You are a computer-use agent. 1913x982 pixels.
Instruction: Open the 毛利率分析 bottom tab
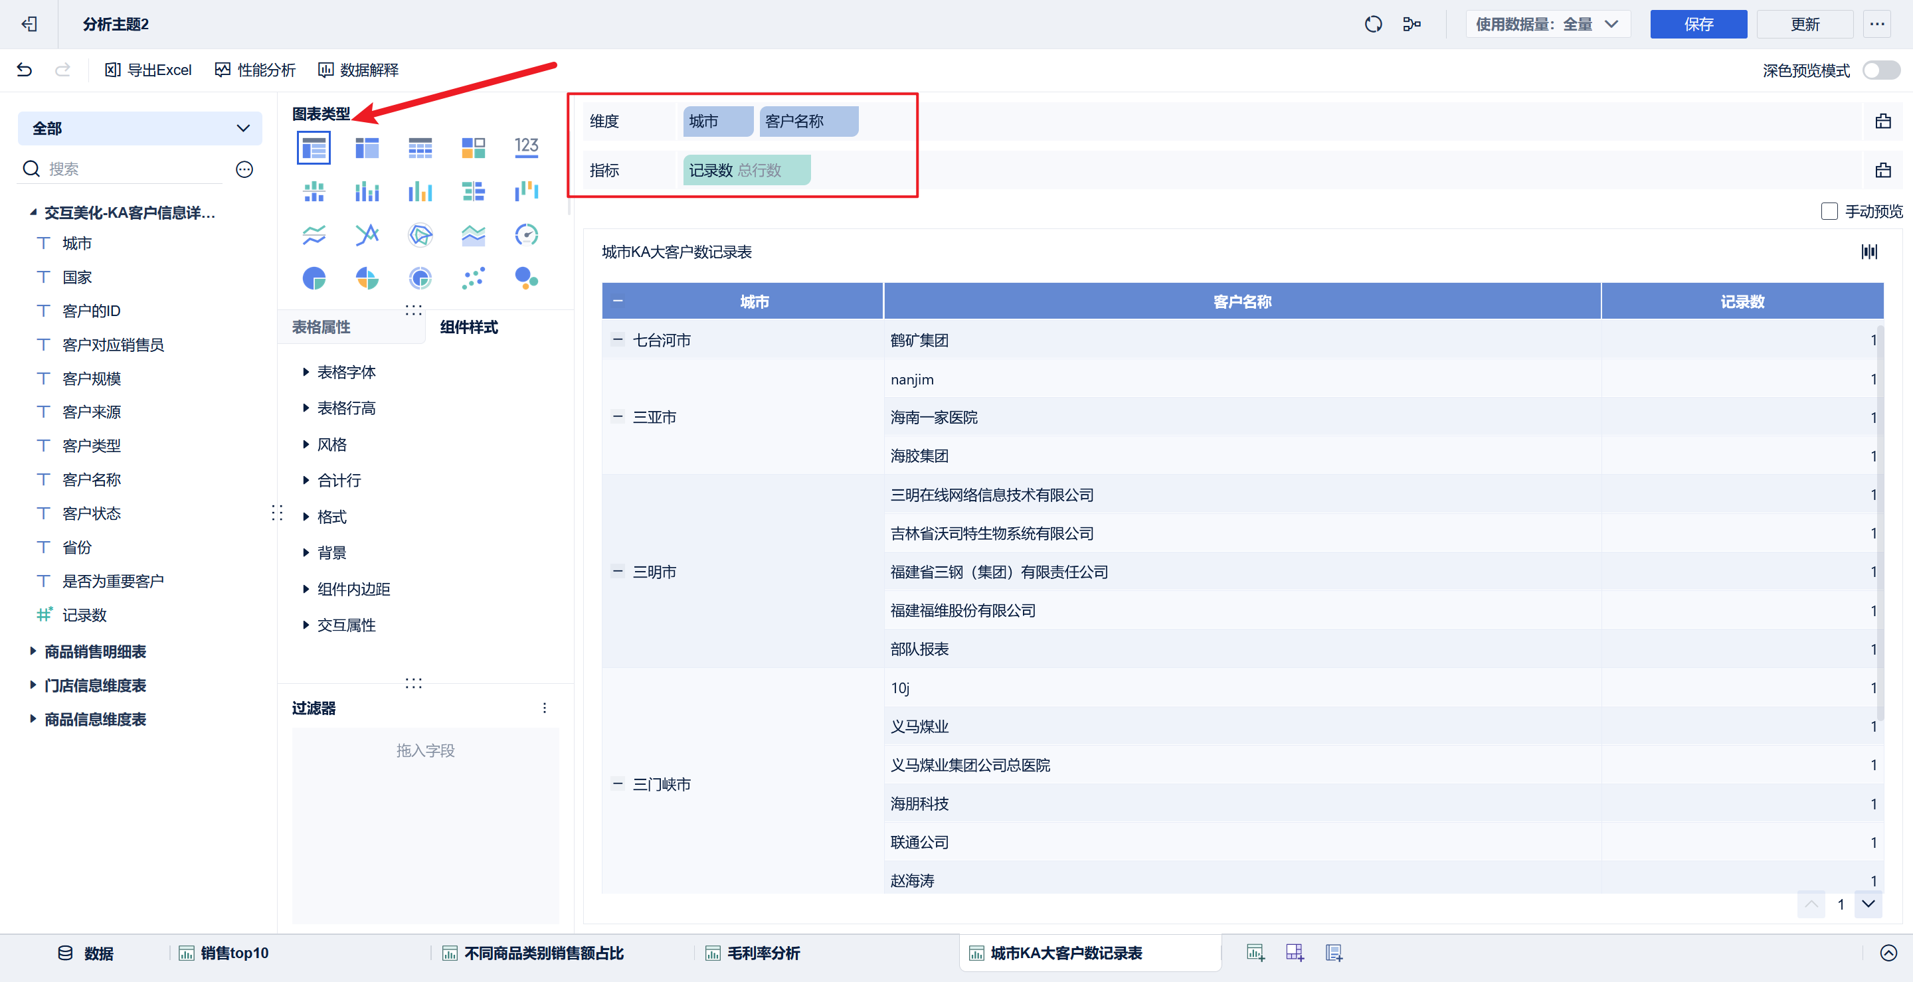(762, 952)
